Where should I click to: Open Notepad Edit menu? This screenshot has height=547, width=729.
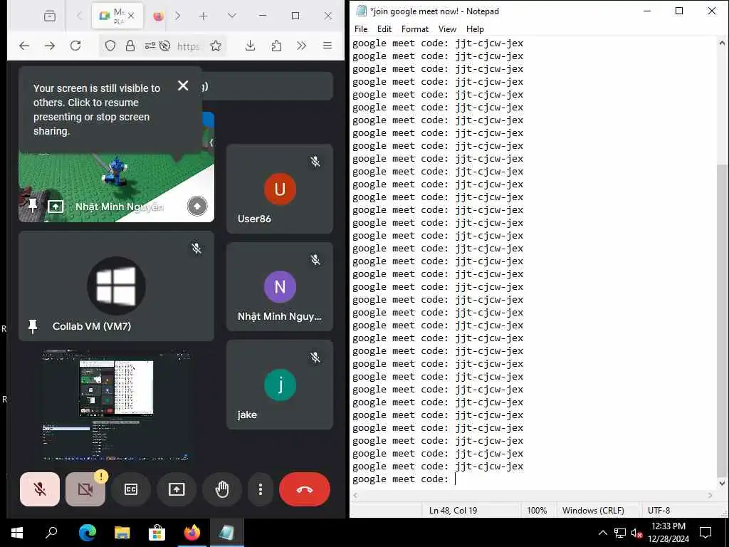pos(384,28)
